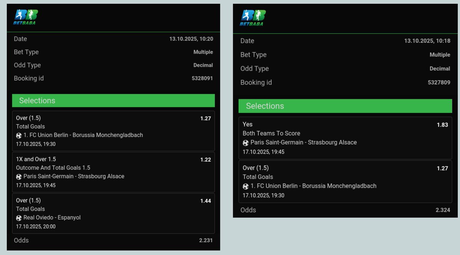Click soccer ball icon on right slip Paris Saint-Germain match
Screen dimensions: 460x255
246,143
